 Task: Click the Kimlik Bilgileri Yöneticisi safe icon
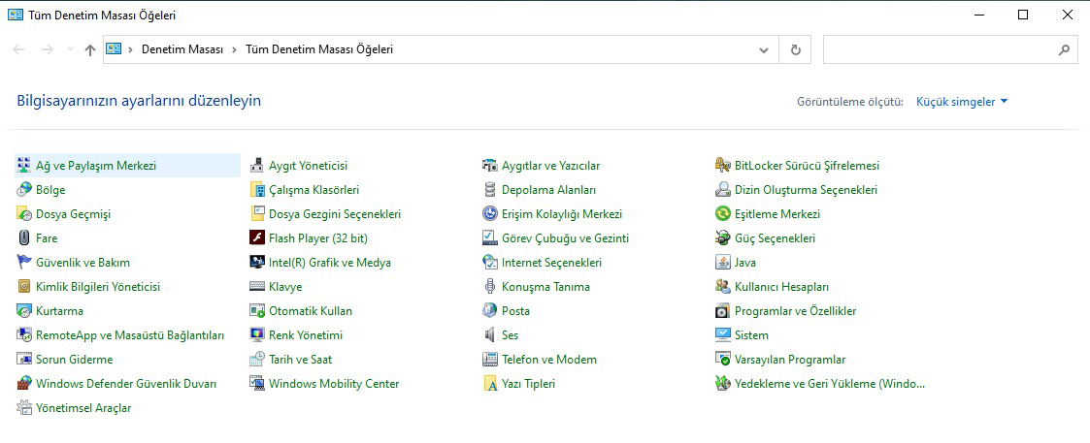24,287
